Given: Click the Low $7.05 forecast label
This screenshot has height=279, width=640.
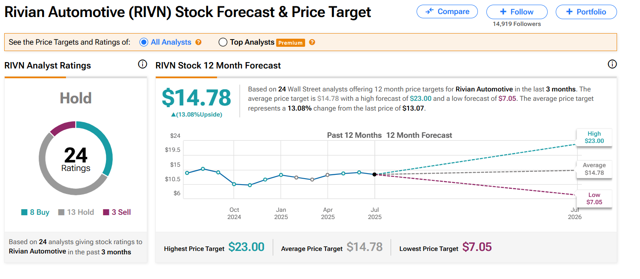Looking at the screenshot, I should tap(594, 199).
